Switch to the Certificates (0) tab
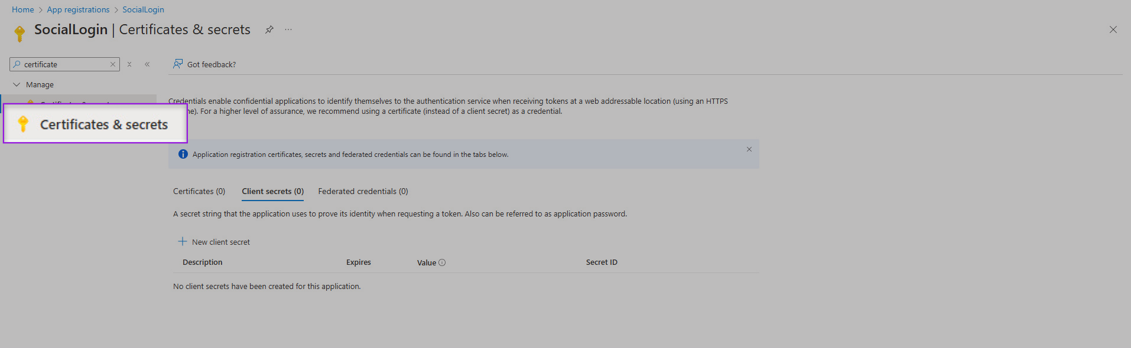Viewport: 1131px width, 348px height. [199, 191]
